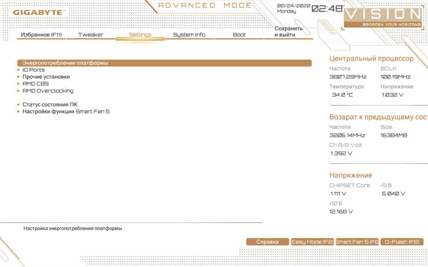Open the Сохранить и выйти tab
The image size is (428, 267).
288,32
